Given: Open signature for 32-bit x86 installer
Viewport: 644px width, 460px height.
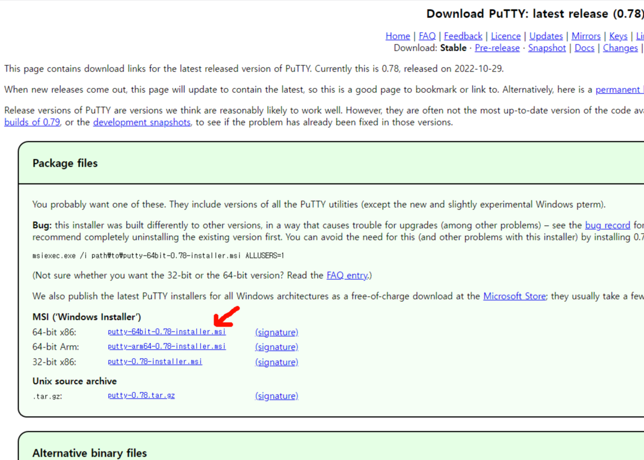Looking at the screenshot, I should click(277, 362).
